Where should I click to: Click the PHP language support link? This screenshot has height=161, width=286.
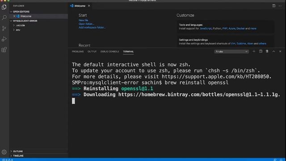coord(225,29)
